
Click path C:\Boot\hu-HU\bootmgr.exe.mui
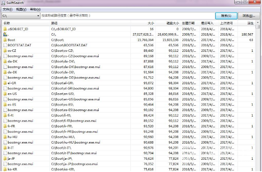point(76,142)
